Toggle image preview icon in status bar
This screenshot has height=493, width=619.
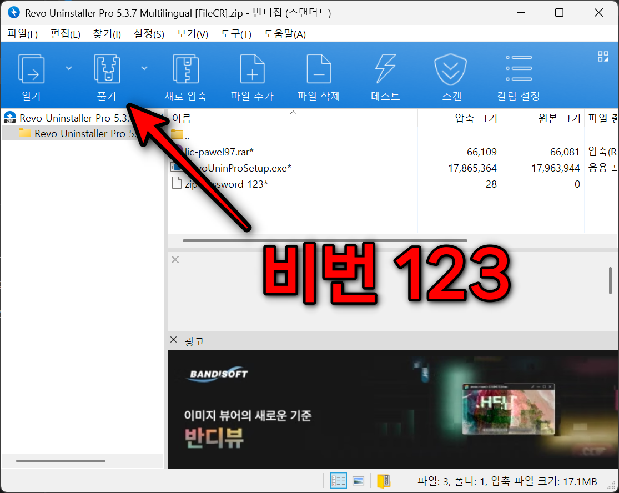[359, 480]
